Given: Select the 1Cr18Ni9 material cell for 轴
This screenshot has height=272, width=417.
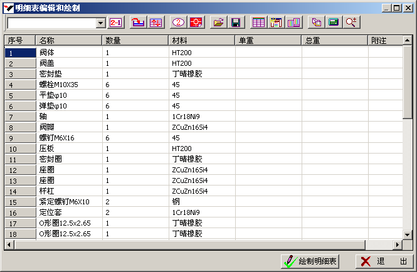Looking at the screenshot, I should 201,117.
